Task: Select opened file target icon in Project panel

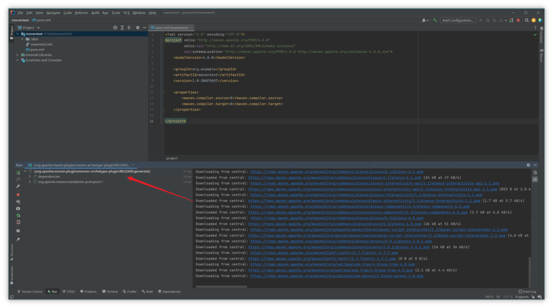Action: (x=116, y=28)
